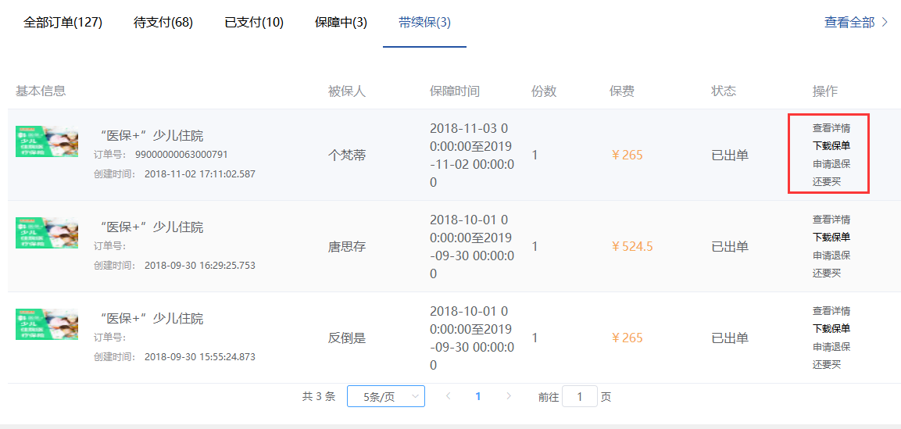Click page number 1 in pagination

[x=478, y=396]
